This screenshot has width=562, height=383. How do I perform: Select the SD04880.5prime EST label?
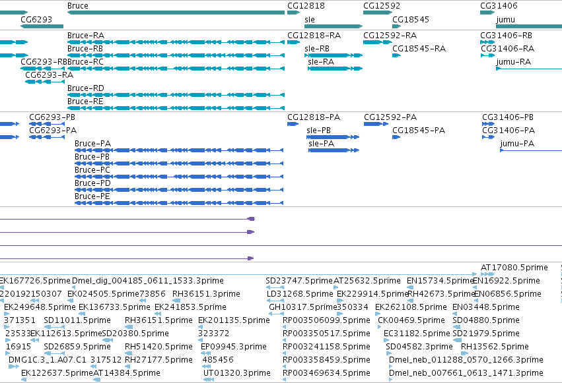[x=486, y=320]
